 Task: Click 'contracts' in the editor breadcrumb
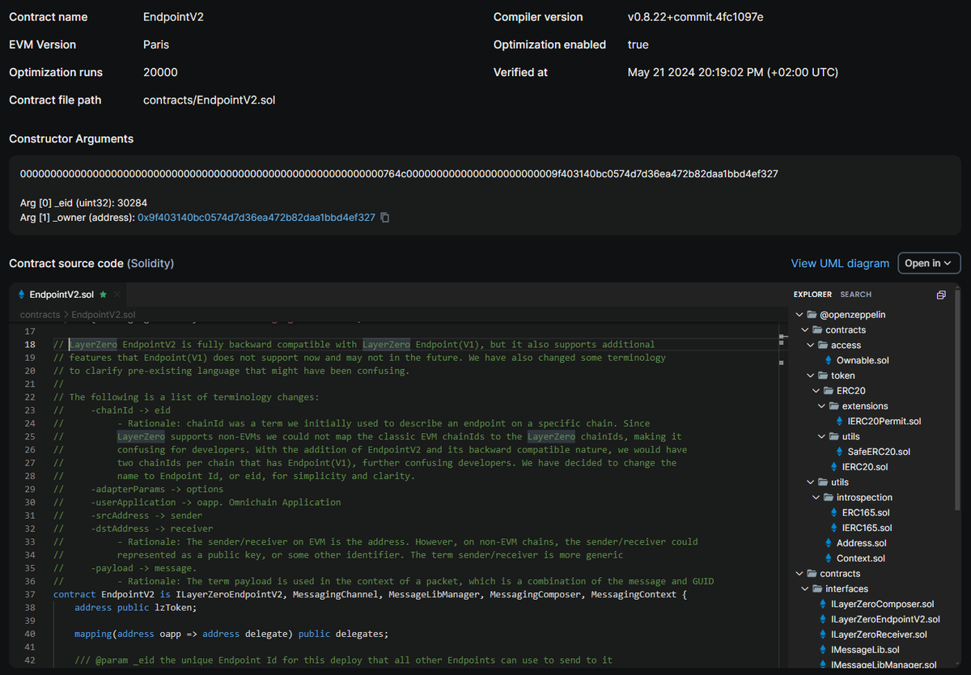click(40, 315)
